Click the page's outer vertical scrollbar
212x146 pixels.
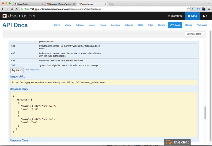point(211,86)
